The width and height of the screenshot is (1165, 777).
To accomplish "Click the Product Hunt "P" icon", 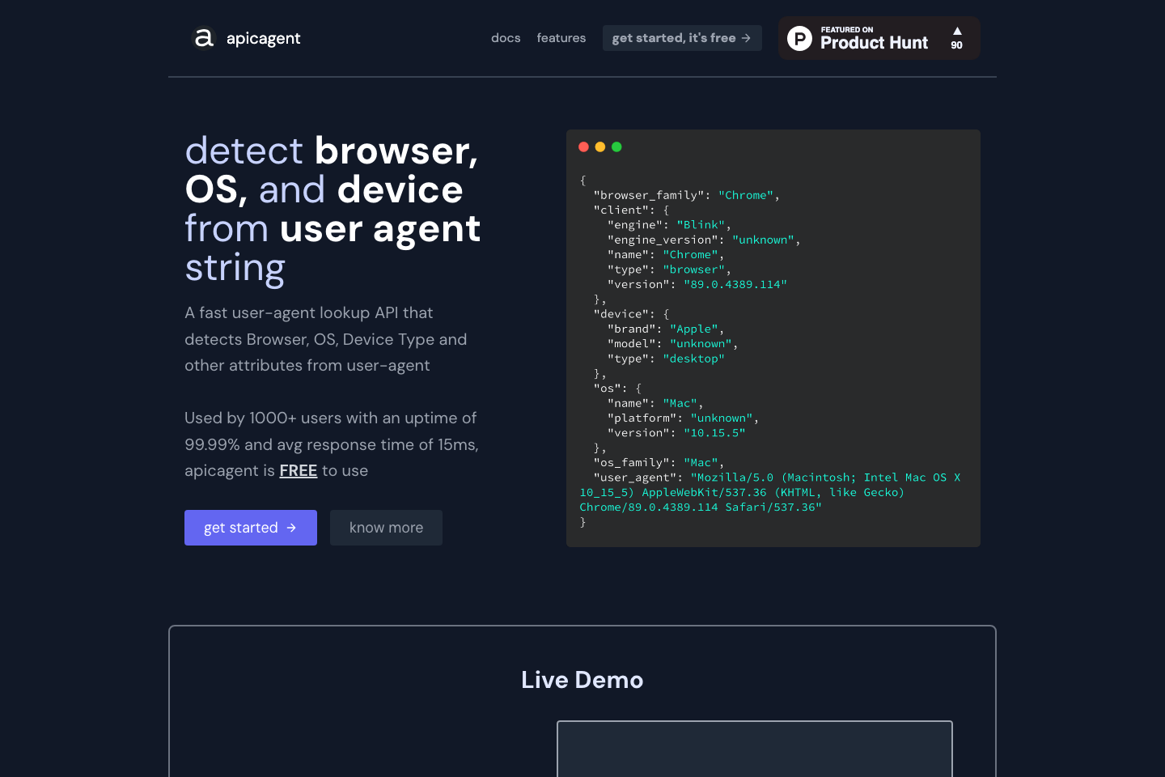I will 799,38.
